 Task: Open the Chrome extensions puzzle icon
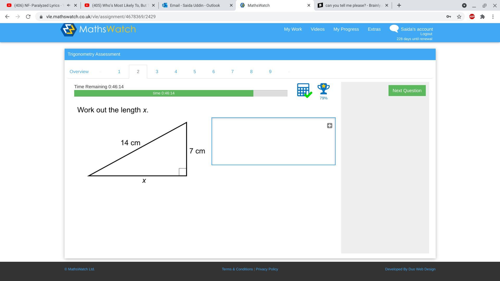(483, 17)
